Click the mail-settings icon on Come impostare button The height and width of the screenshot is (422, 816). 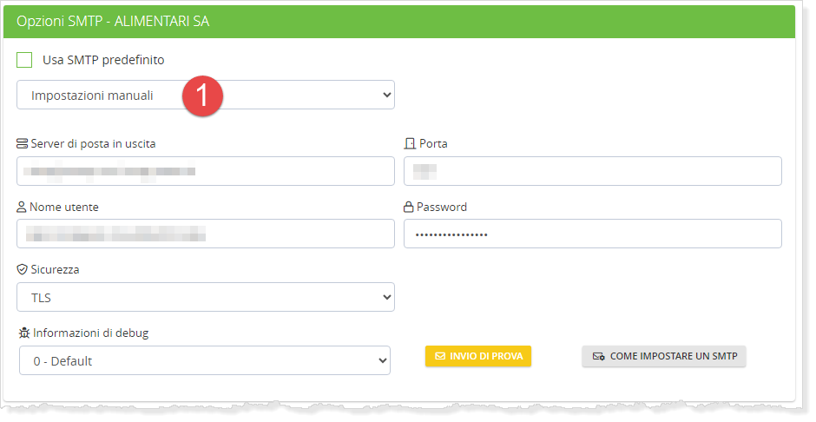598,356
